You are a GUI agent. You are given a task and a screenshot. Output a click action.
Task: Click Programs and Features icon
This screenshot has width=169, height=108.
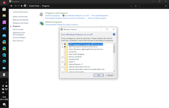click(x=41, y=14)
